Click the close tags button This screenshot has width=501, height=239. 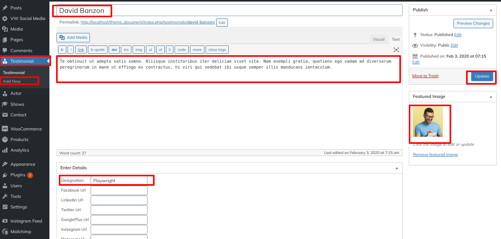pos(217,50)
